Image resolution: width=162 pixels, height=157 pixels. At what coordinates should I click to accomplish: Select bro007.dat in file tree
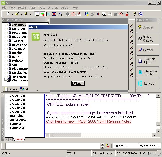point(17,96)
